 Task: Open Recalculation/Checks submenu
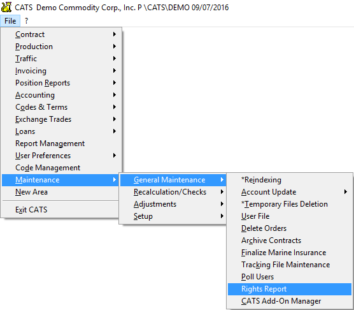point(173,192)
